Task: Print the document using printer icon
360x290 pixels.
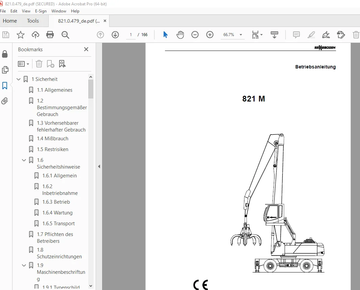Action: [50, 35]
